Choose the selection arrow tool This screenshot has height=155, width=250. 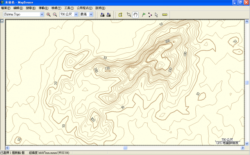coord(156,15)
